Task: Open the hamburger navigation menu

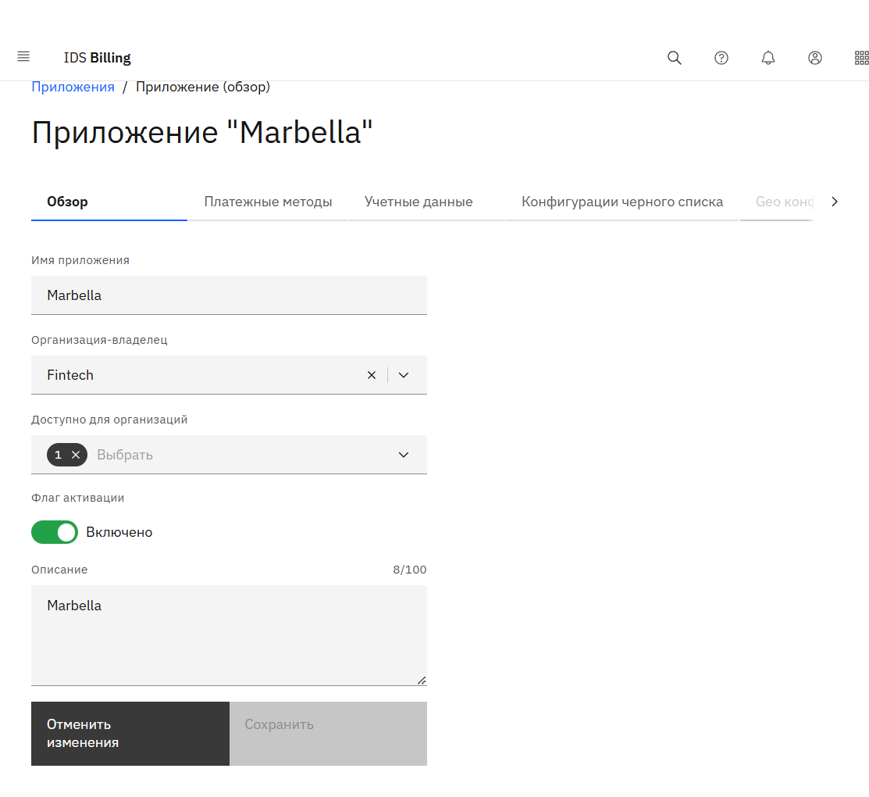Action: point(23,57)
